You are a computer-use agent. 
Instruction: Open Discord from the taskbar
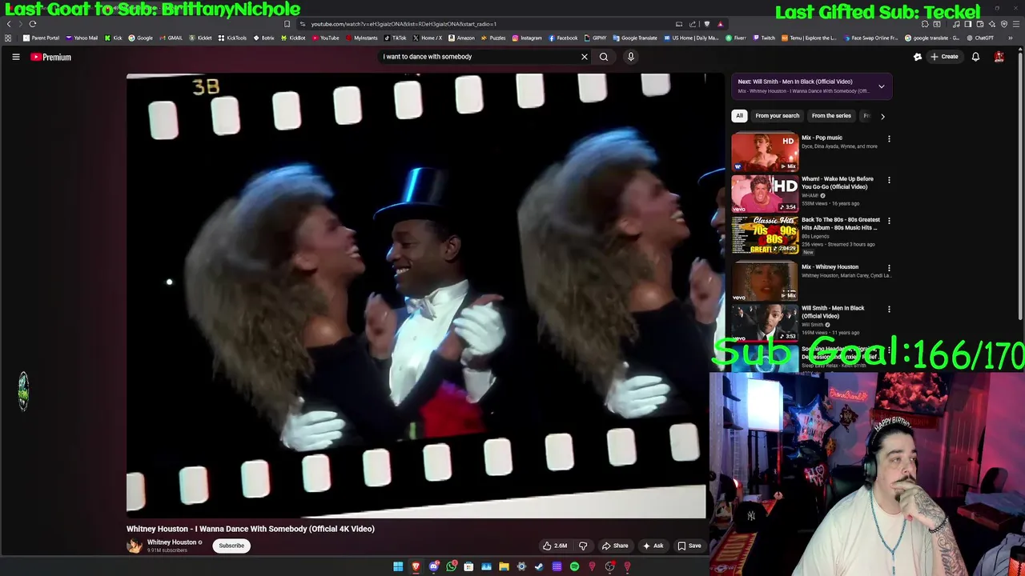pos(433,566)
